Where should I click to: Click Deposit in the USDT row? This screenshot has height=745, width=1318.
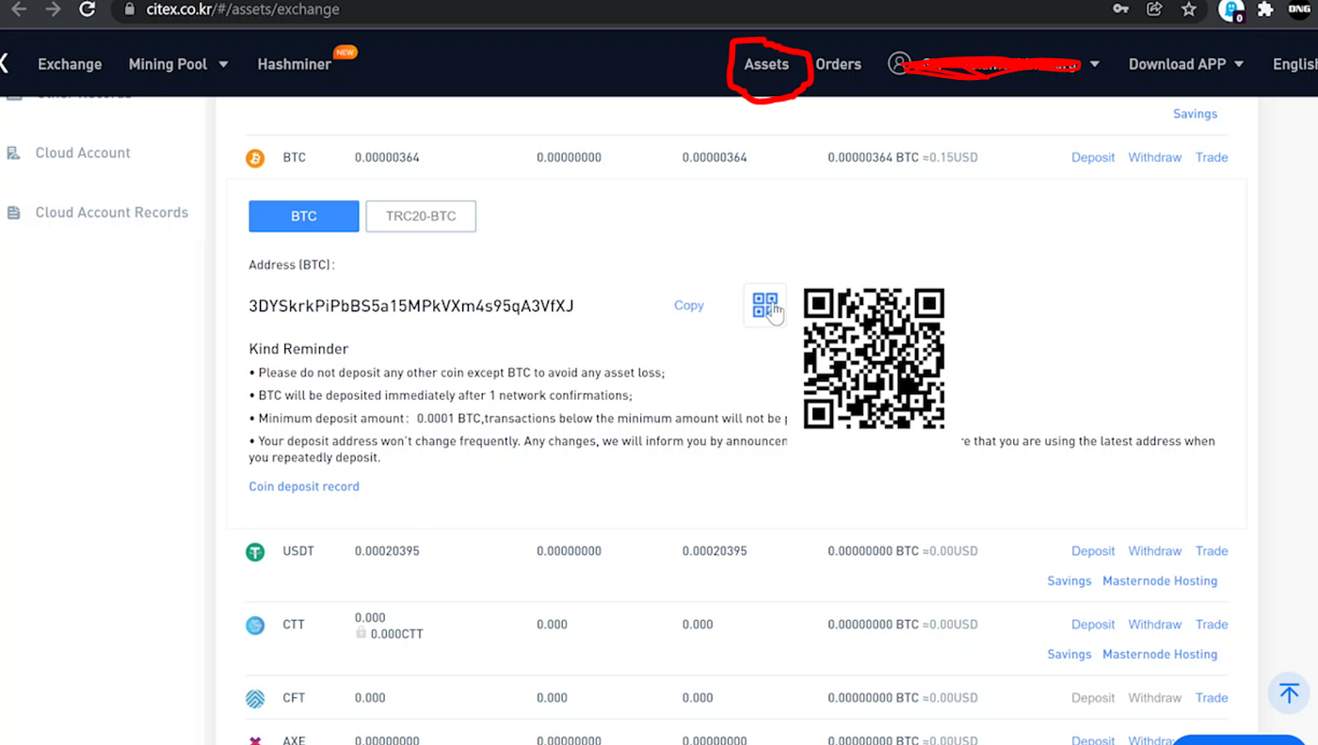pyautogui.click(x=1093, y=551)
